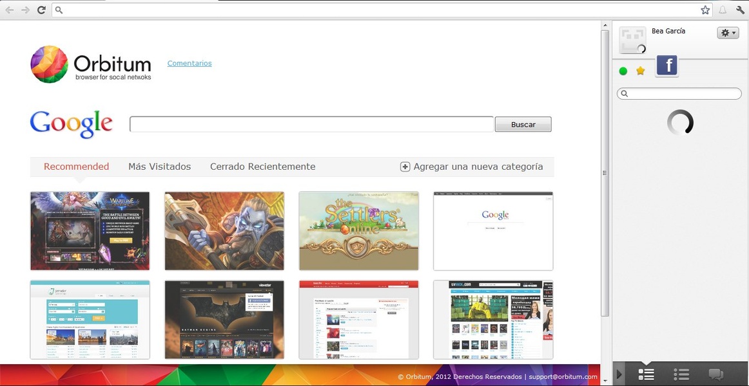Viewport: 749px width, 386px height.
Task: Toggle the green online status indicator
Action: click(623, 71)
